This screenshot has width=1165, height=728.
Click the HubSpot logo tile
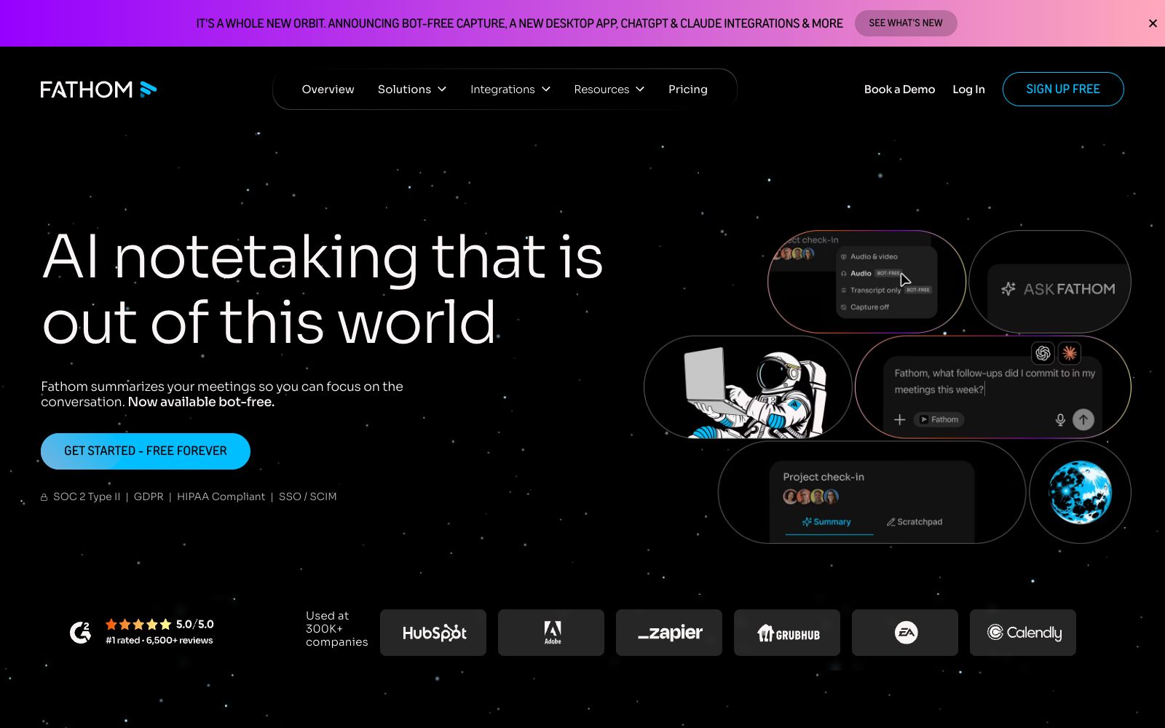point(433,633)
